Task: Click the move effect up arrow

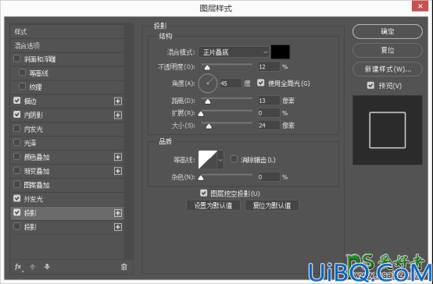Action: (33, 267)
